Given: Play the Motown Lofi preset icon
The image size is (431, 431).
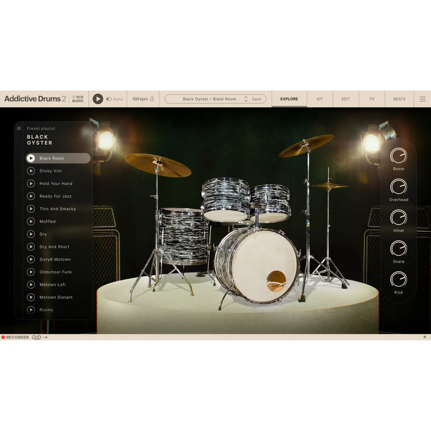Looking at the screenshot, I should pyautogui.click(x=31, y=285).
